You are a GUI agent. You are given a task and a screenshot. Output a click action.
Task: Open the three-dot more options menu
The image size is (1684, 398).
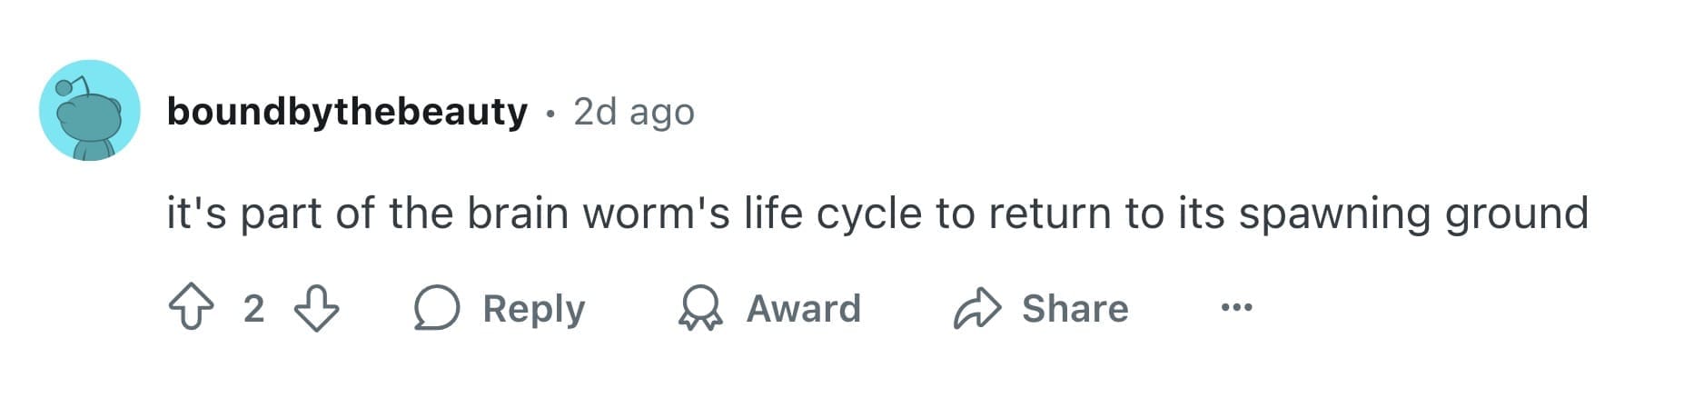coord(1236,308)
